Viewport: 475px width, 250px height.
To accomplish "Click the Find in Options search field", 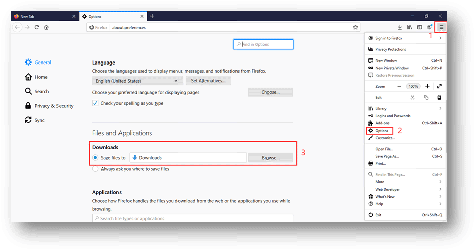I will [x=264, y=44].
